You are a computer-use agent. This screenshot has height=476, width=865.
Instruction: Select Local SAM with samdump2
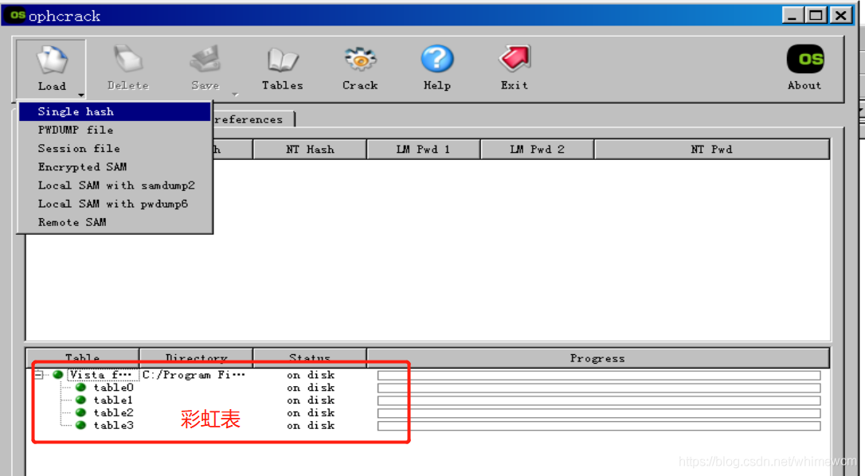click(x=115, y=185)
